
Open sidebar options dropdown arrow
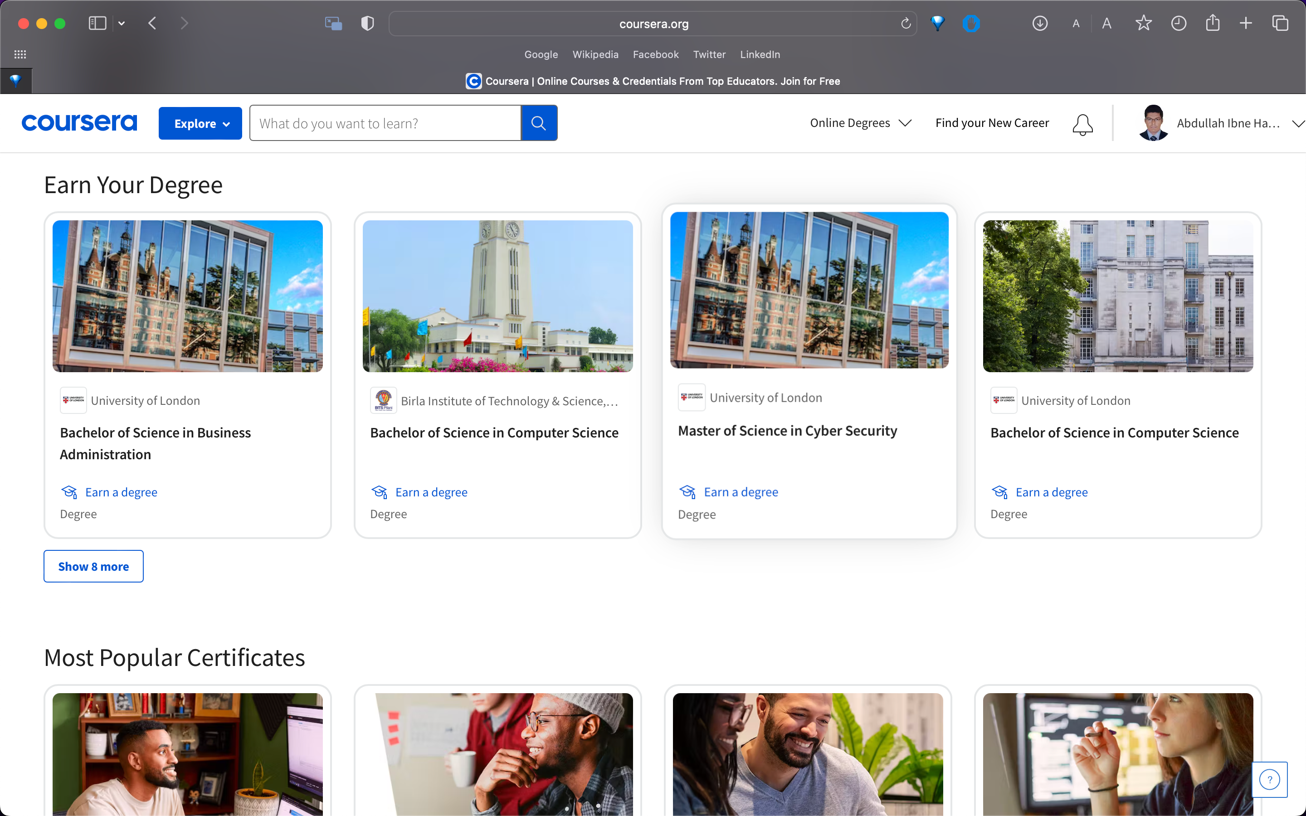click(x=122, y=23)
